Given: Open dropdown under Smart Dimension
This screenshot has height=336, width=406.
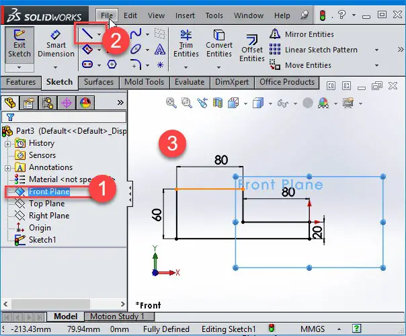Looking at the screenshot, I should pos(56,68).
